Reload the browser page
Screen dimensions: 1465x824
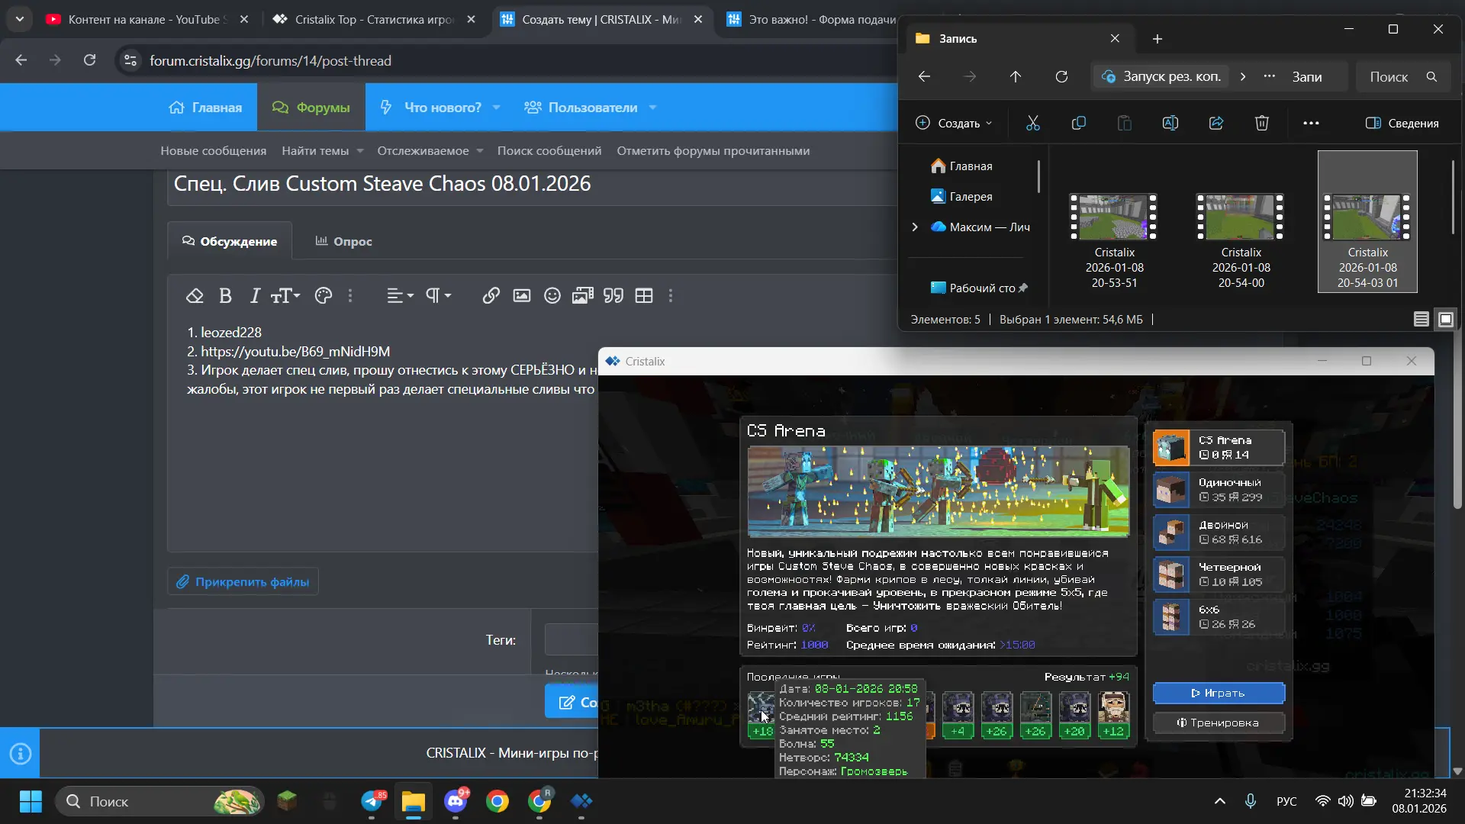(x=89, y=60)
